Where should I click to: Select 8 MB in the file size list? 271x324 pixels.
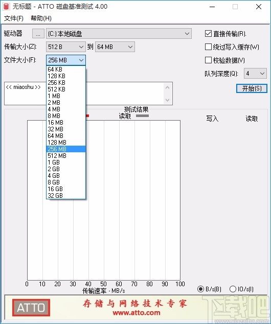(66, 115)
